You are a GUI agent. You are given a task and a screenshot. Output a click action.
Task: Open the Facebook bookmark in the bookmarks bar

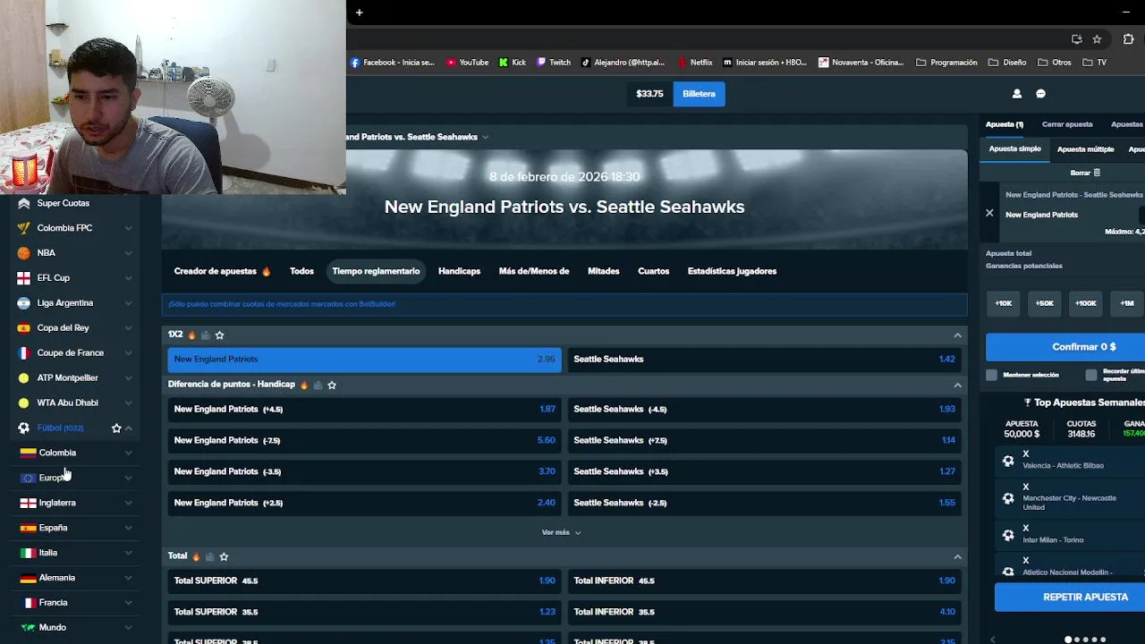392,63
